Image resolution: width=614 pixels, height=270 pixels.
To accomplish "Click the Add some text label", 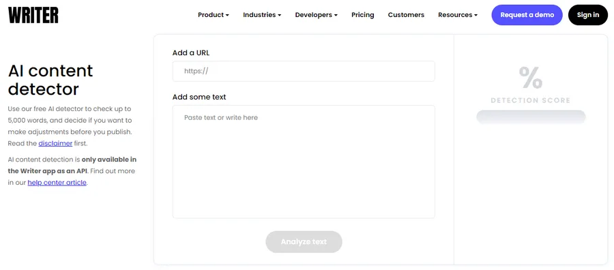I will click(x=199, y=97).
